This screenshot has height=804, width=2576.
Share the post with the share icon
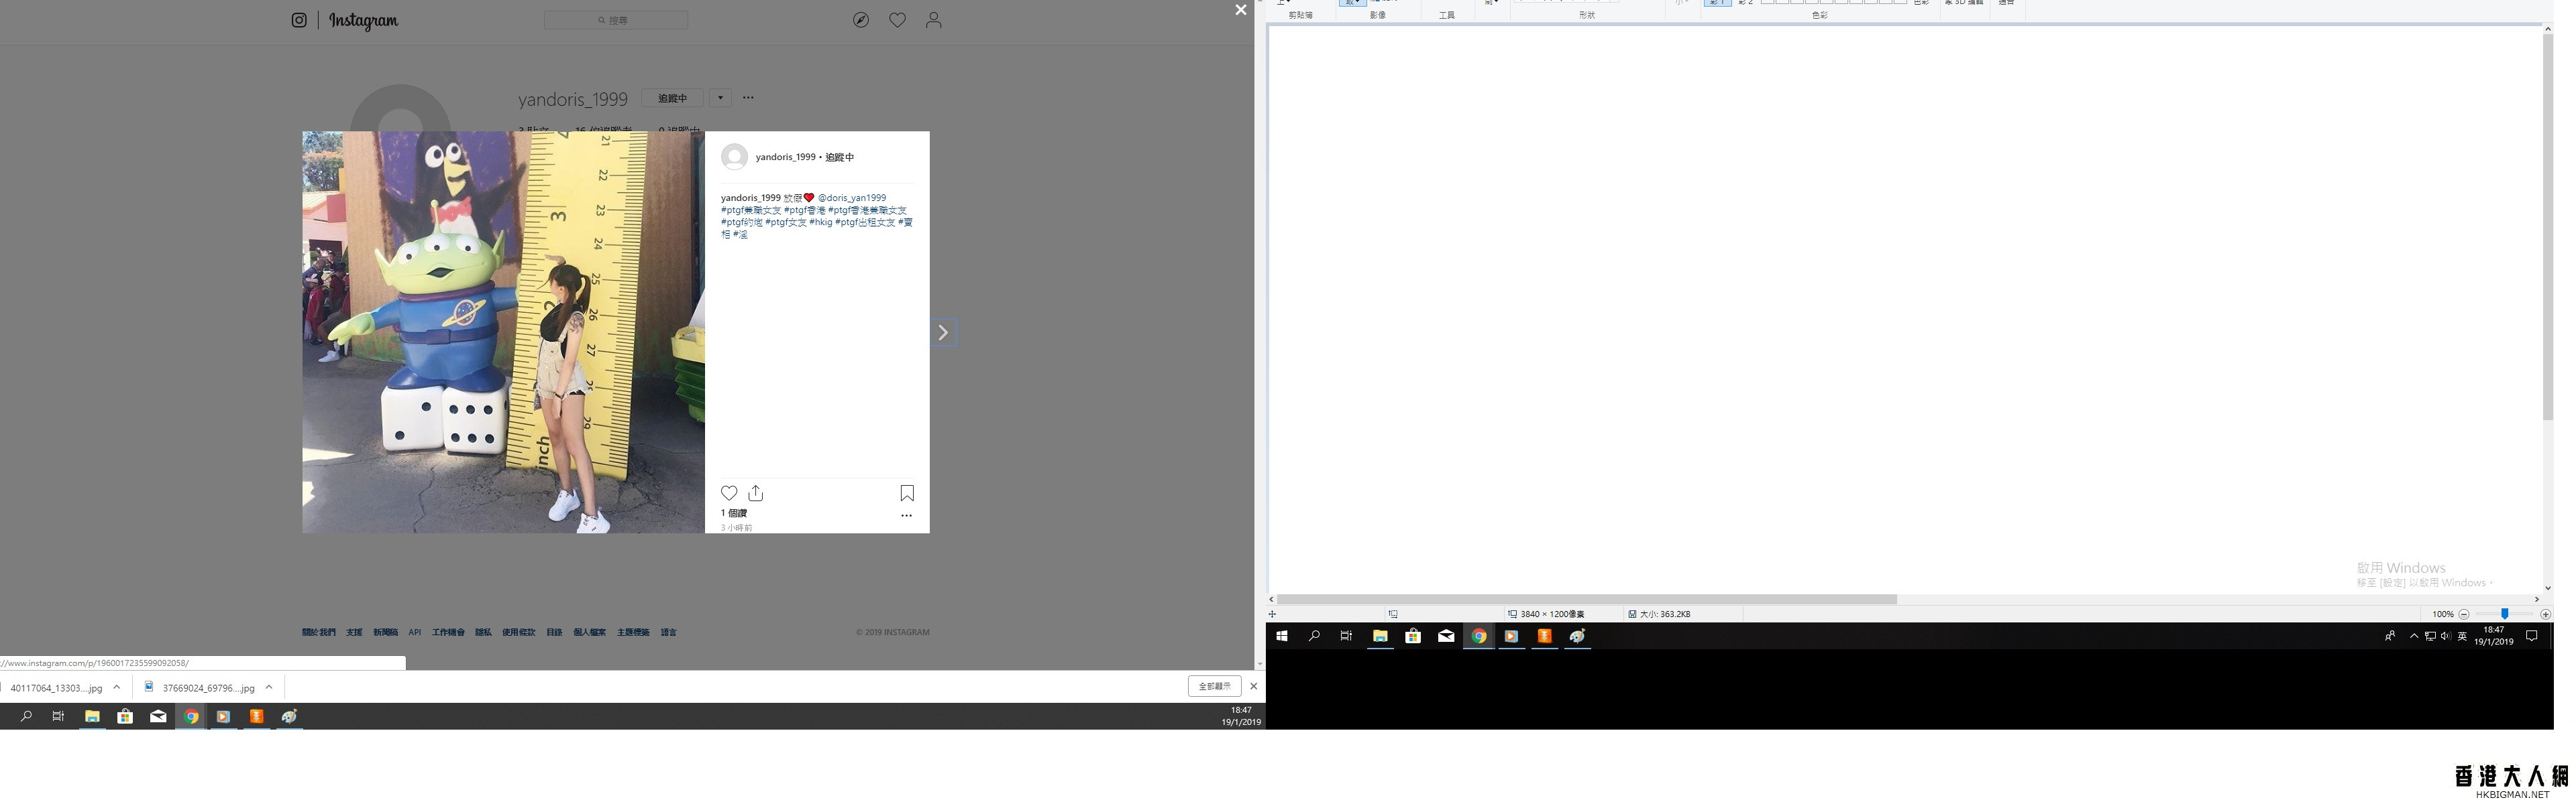pyautogui.click(x=756, y=493)
